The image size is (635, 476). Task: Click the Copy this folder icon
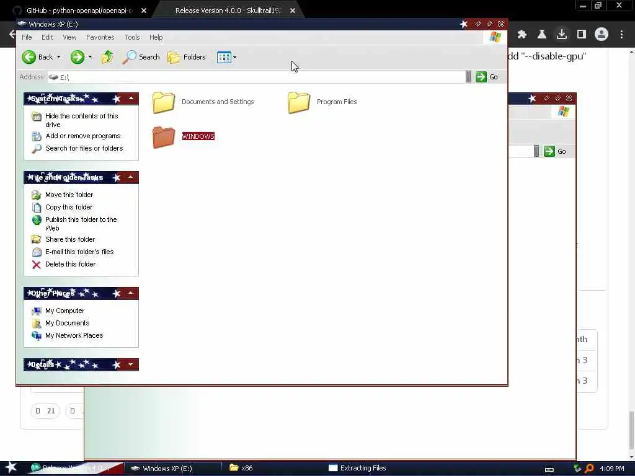(x=37, y=208)
